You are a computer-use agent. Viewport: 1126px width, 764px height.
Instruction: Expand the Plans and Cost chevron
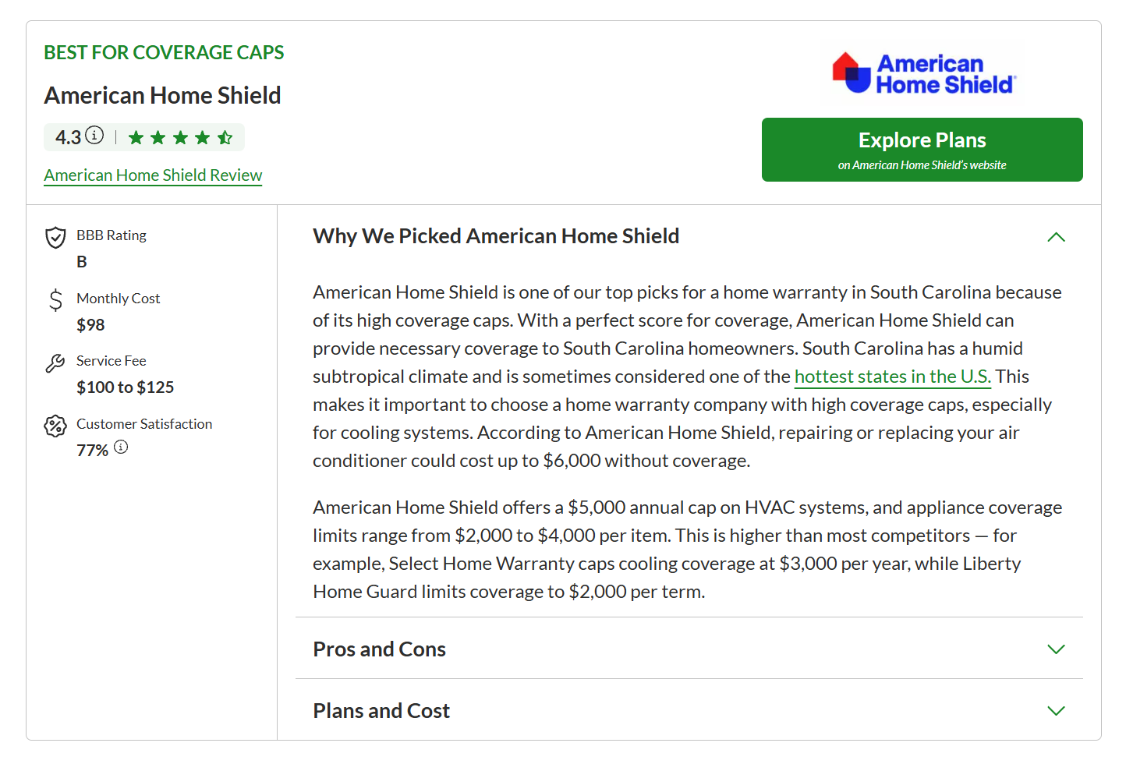pos(1056,711)
